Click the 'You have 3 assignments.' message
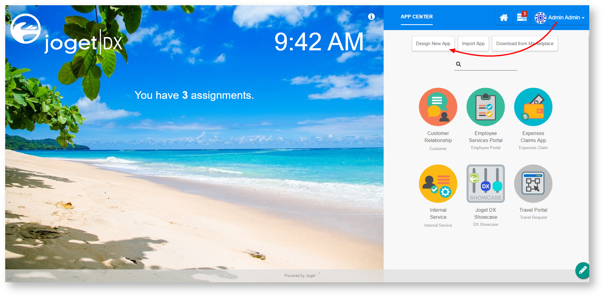 click(194, 95)
